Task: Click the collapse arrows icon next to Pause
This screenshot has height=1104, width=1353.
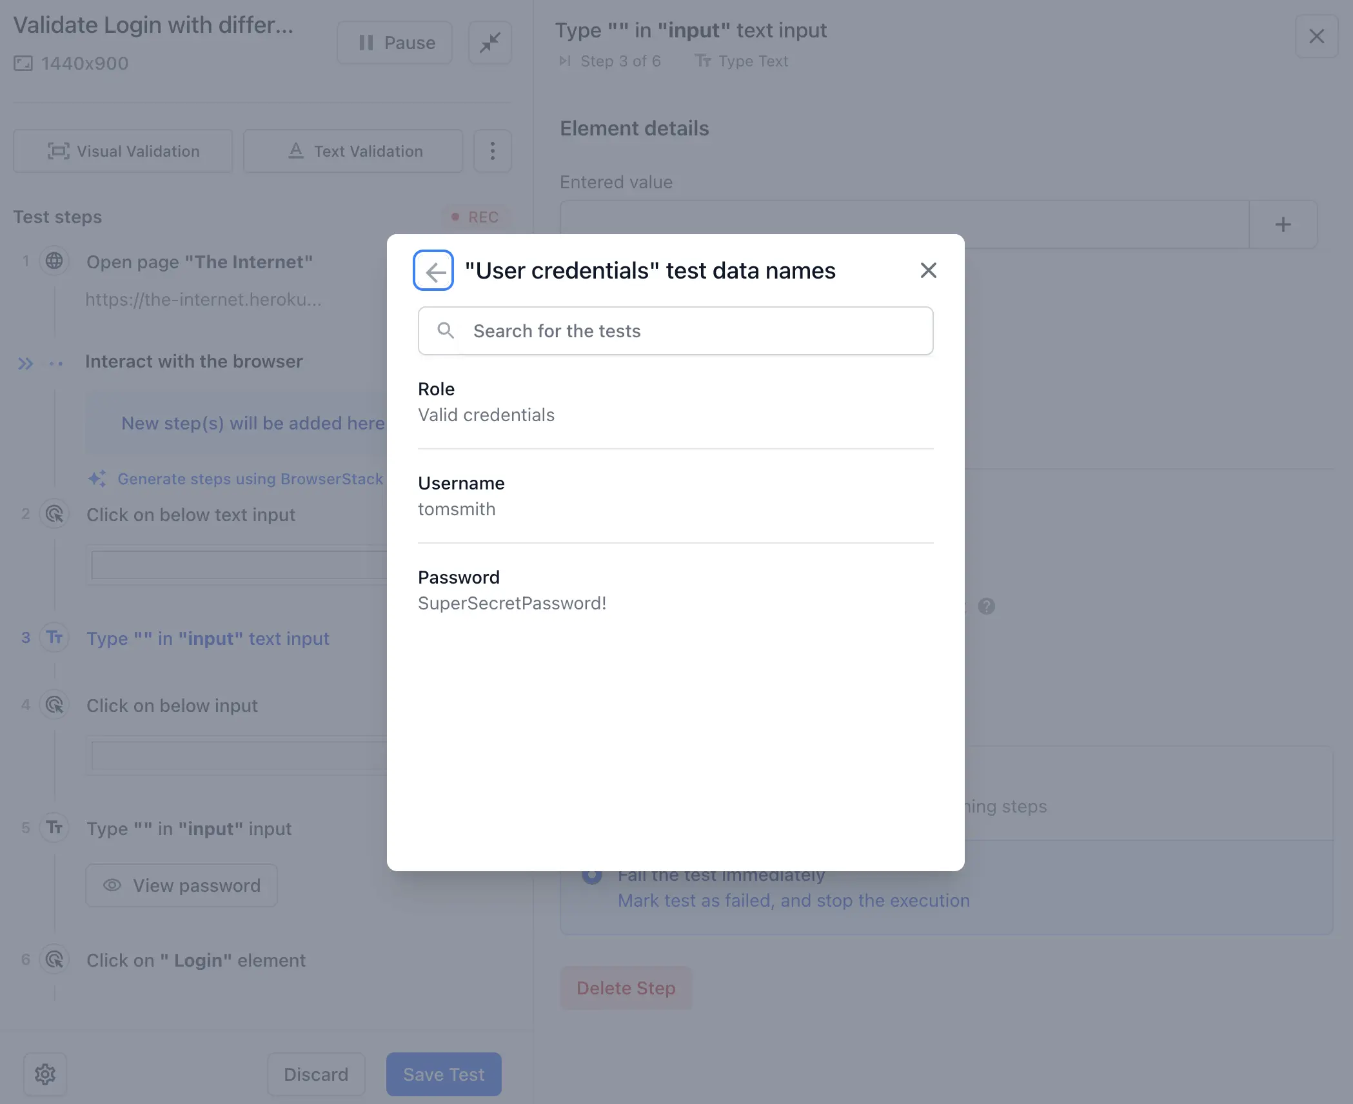Action: click(x=490, y=43)
